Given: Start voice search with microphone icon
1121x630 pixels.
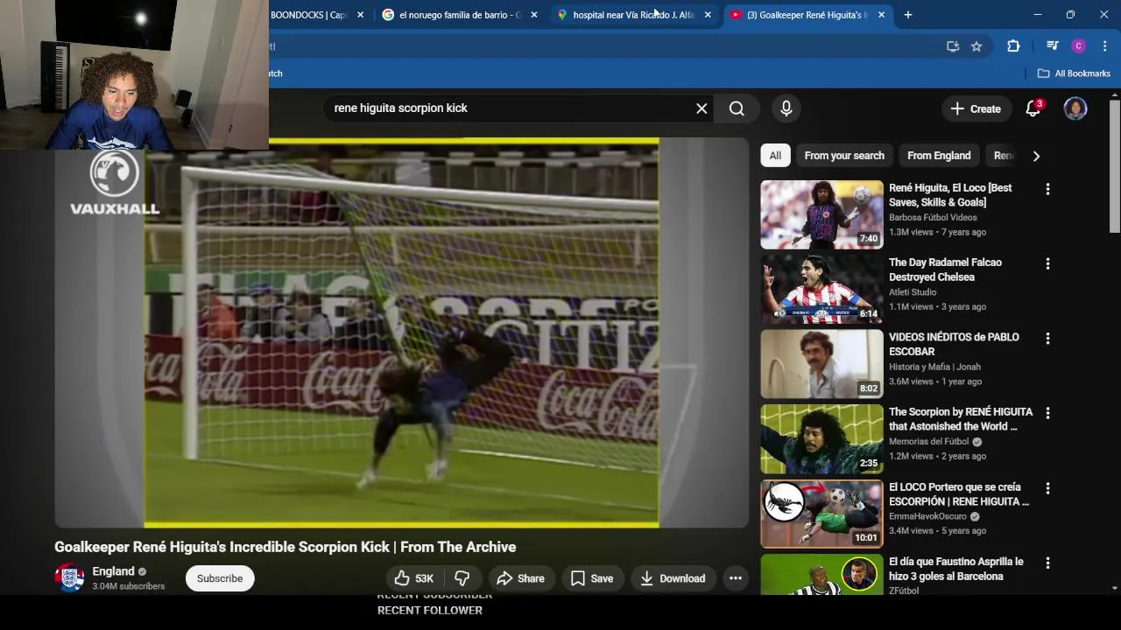Looking at the screenshot, I should coord(786,108).
